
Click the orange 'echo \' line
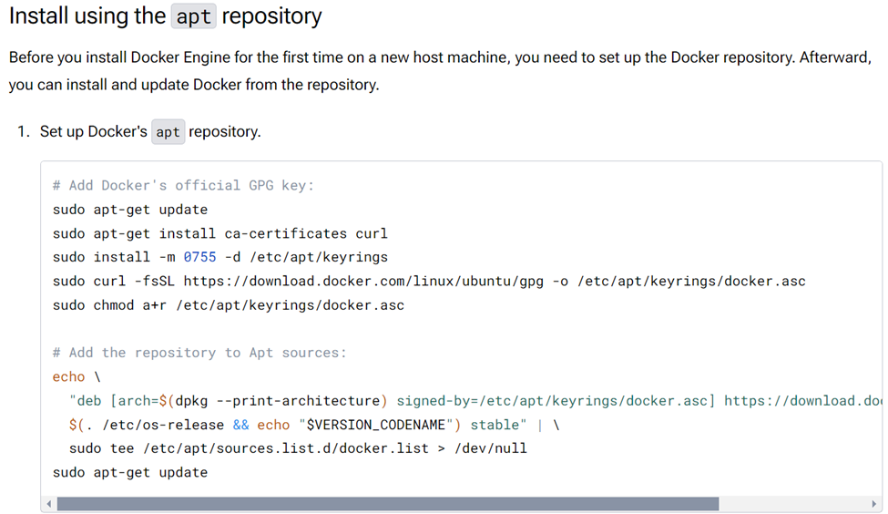point(77,377)
